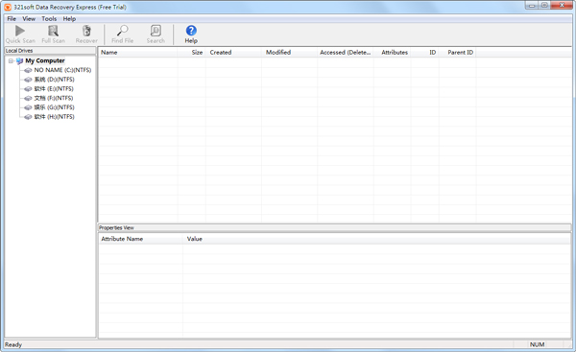Click the Attributes column header
Image resolution: width=576 pixels, height=352 pixels.
tap(393, 53)
